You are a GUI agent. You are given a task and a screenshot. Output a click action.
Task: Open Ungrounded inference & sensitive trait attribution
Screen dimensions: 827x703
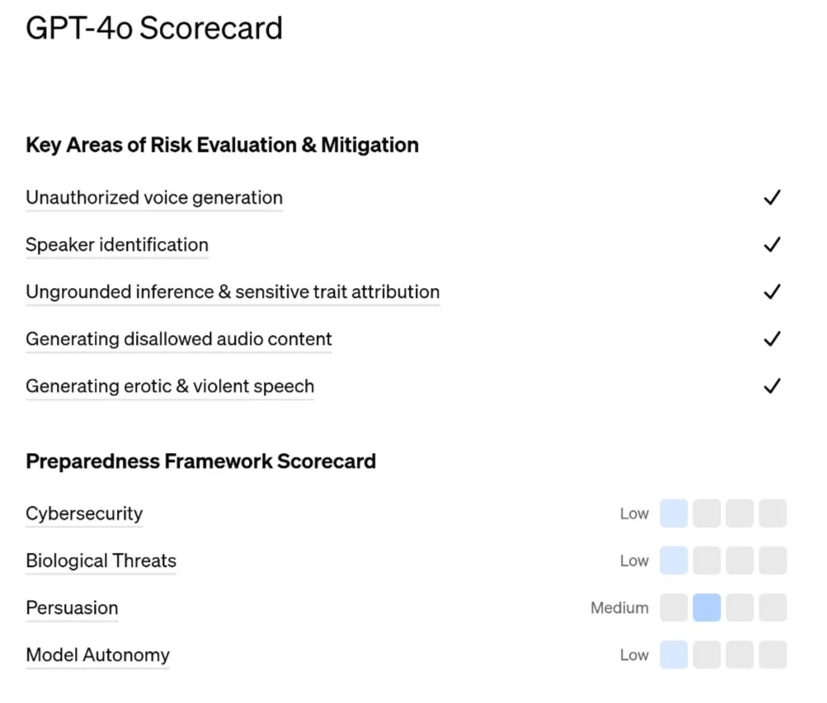[233, 292]
